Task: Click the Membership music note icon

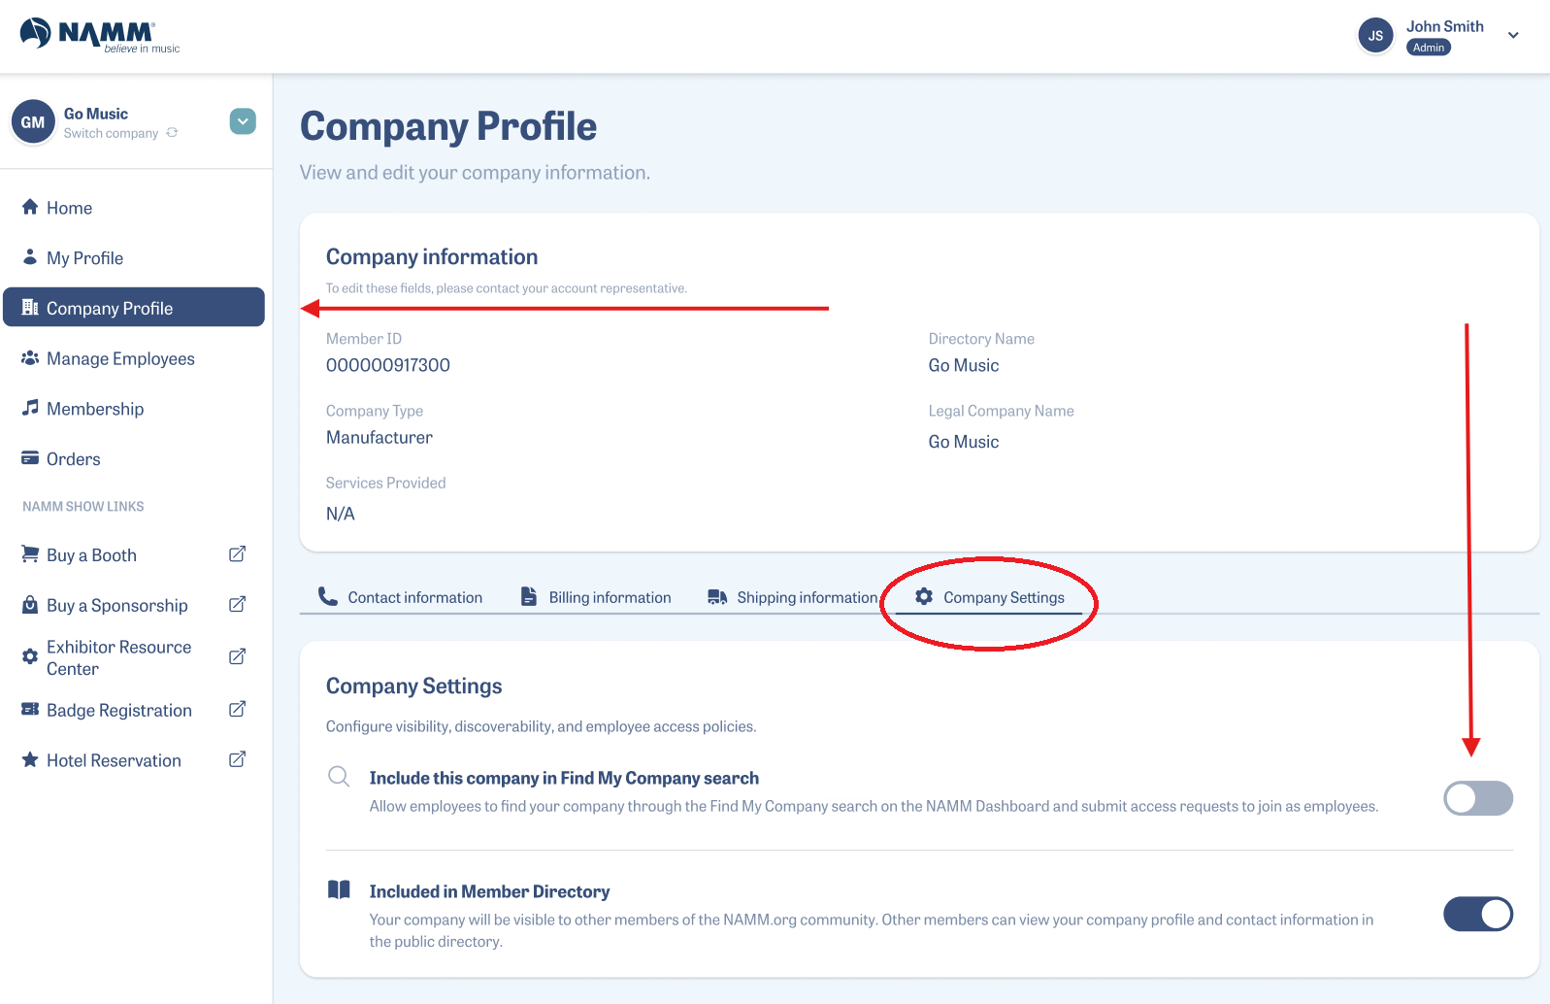Action: 30,408
